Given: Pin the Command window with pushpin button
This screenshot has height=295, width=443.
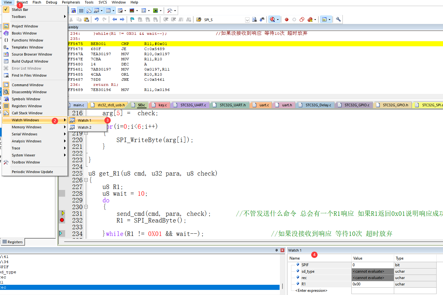Looking at the screenshot, I should (276, 250).
